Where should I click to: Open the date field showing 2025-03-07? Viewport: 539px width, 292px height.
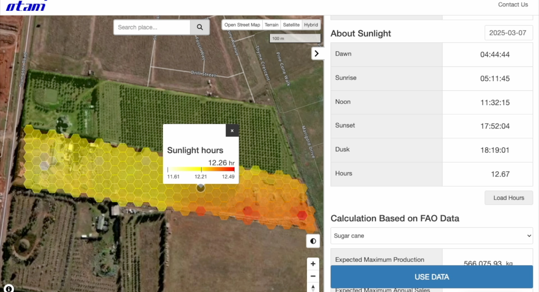point(508,33)
